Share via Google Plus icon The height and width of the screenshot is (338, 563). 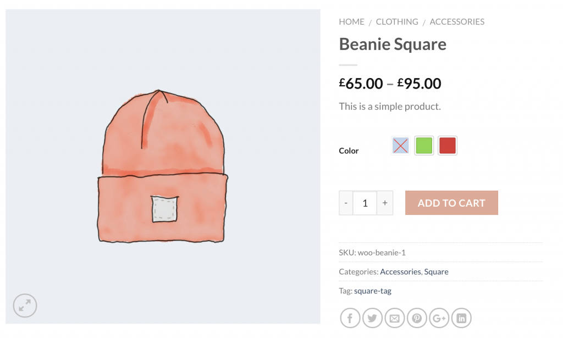(439, 318)
